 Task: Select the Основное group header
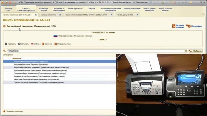point(16,58)
